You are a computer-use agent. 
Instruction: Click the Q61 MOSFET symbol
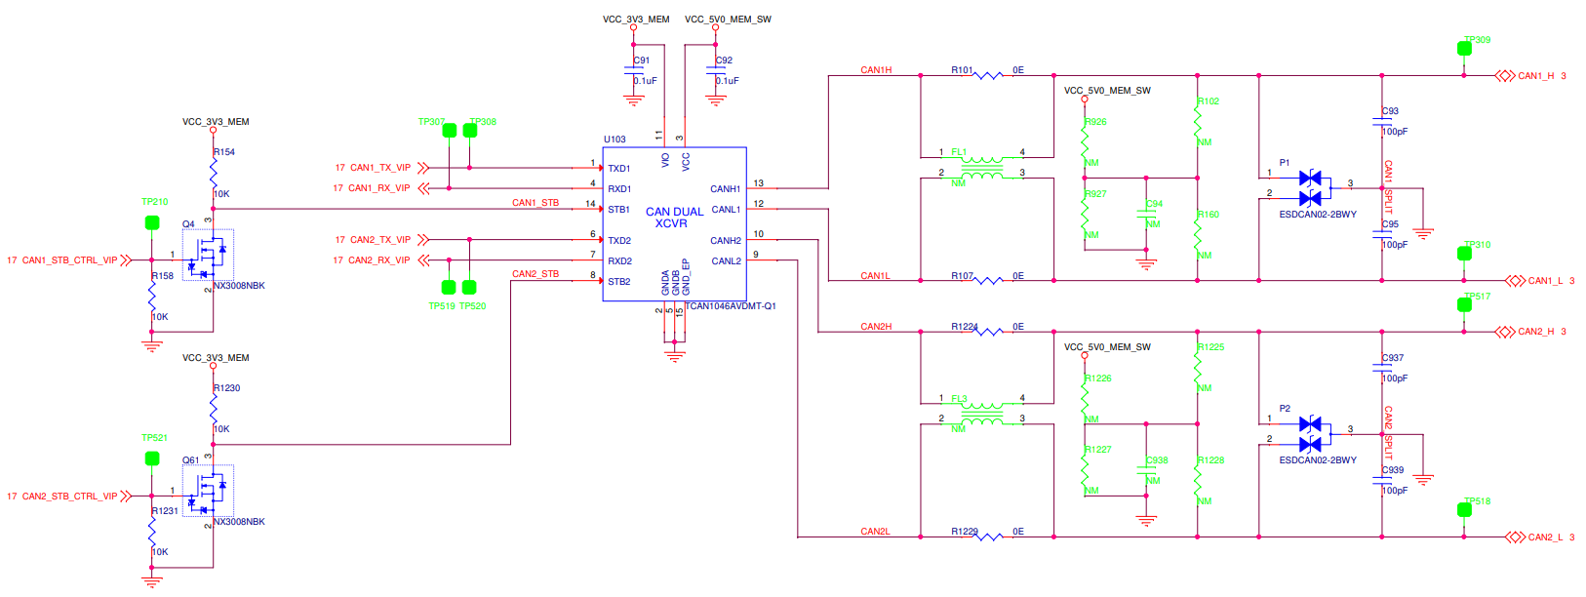click(208, 492)
